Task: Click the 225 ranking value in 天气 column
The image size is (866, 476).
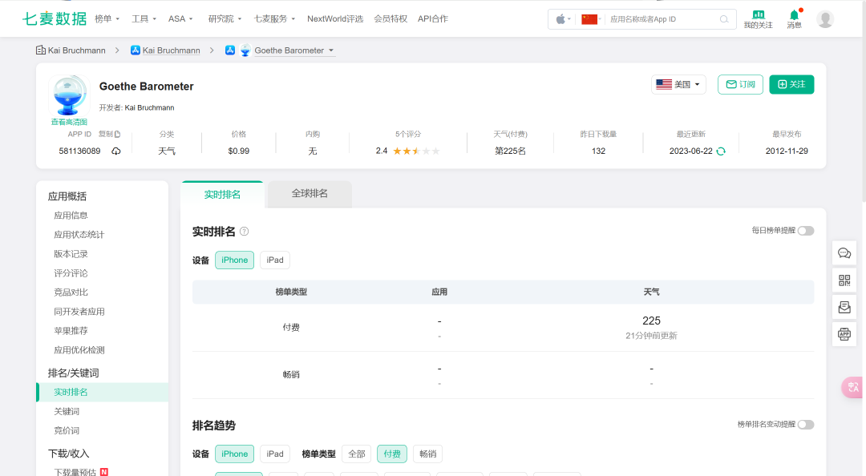Action: (651, 321)
